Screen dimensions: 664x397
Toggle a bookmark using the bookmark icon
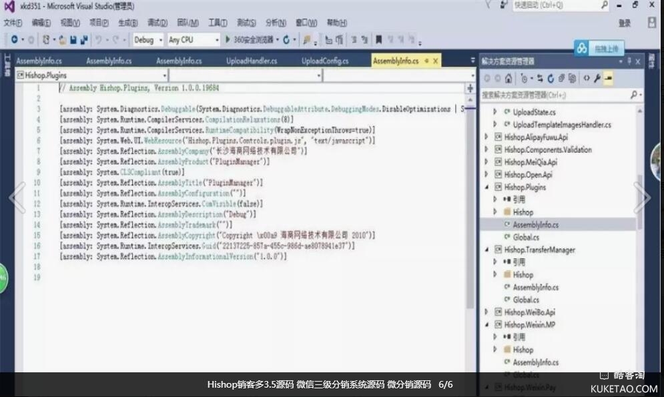pos(378,40)
